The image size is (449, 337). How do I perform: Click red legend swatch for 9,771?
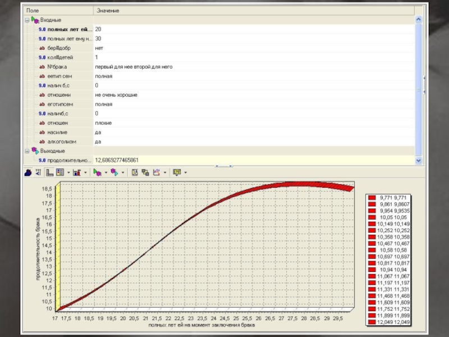point(372,198)
